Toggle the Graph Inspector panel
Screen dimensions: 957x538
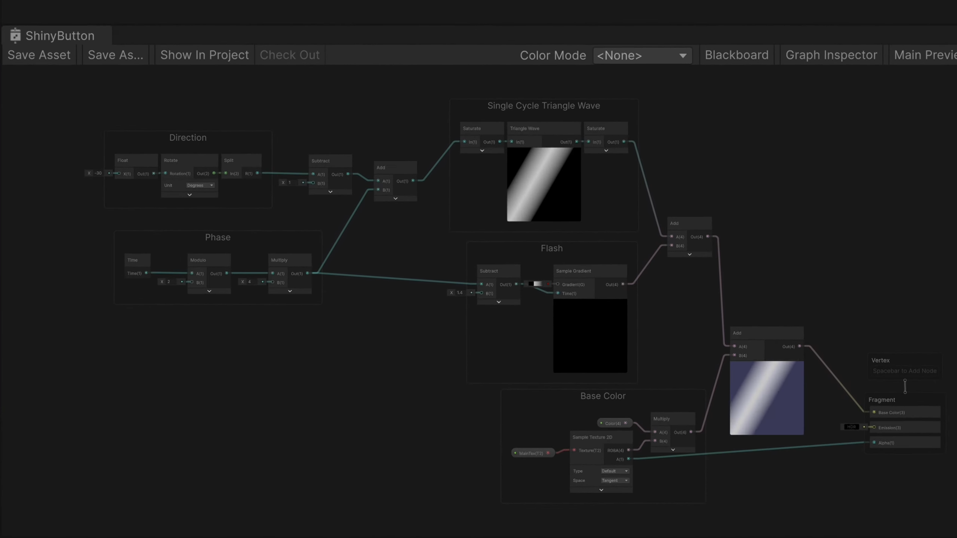pos(831,55)
